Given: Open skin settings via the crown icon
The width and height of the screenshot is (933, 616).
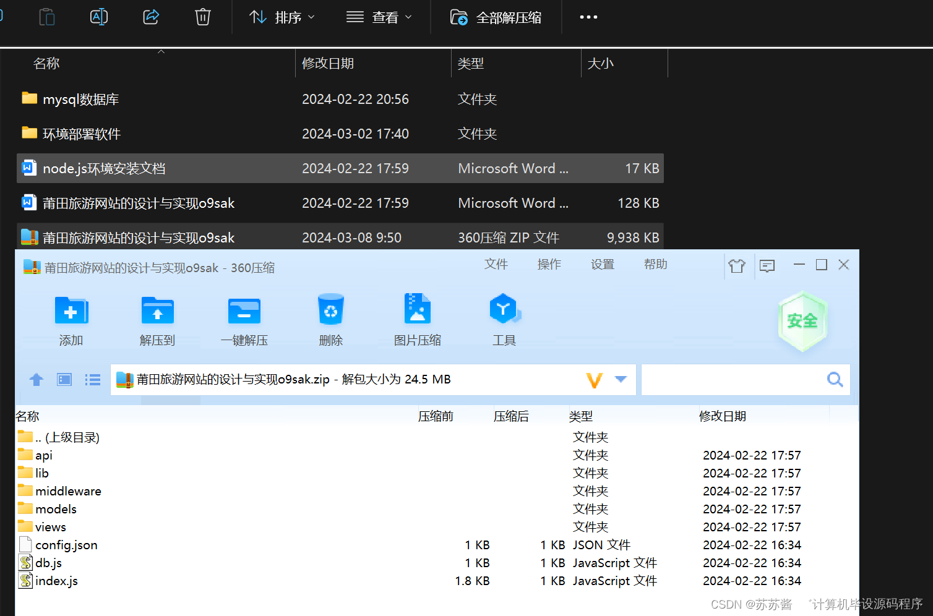Looking at the screenshot, I should 737,265.
